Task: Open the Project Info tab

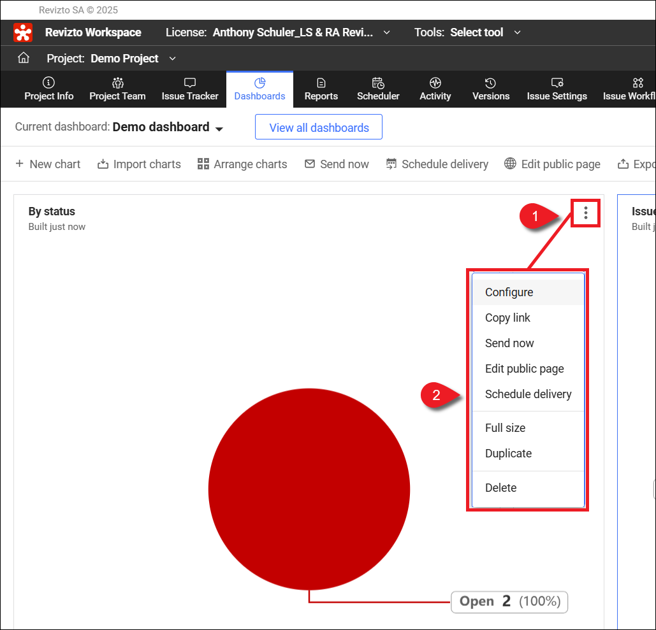Action: click(x=49, y=89)
